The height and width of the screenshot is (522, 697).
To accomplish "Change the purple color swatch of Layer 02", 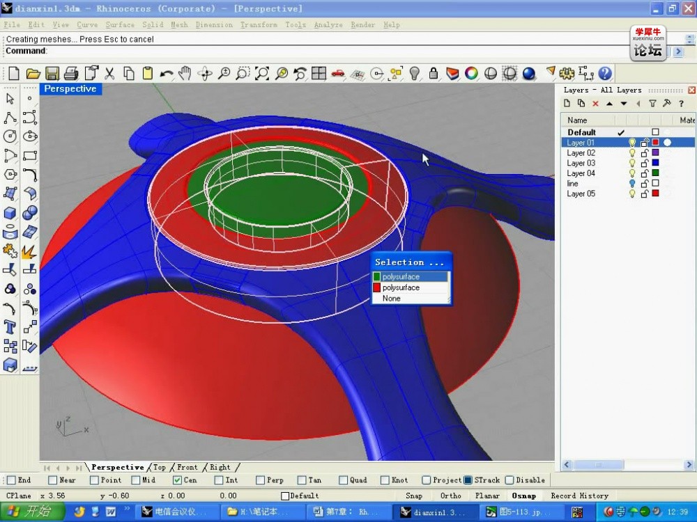I will (655, 152).
